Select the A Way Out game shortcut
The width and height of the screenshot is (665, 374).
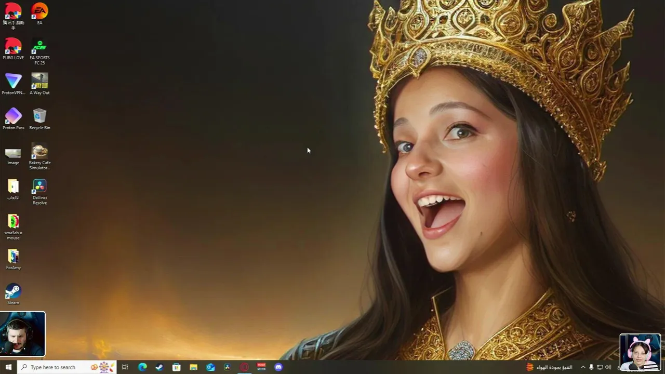[x=39, y=84]
